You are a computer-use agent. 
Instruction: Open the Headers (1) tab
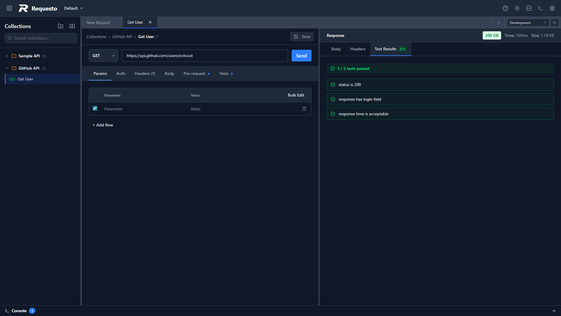click(x=145, y=73)
